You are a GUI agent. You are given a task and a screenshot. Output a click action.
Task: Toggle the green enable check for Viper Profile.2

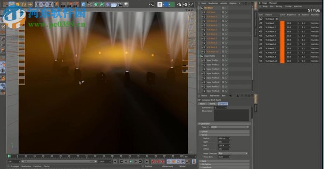227,65
